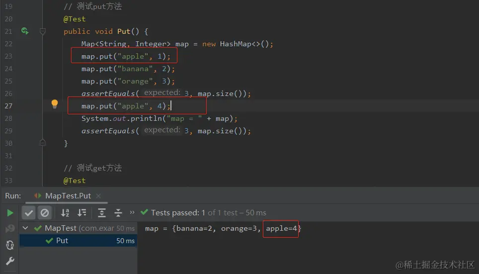
Task: Collapse all test results
Action: click(118, 213)
